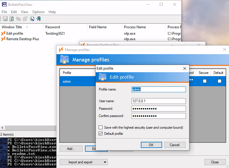Click the folder lock icon in Edit profile banner

click(102, 77)
